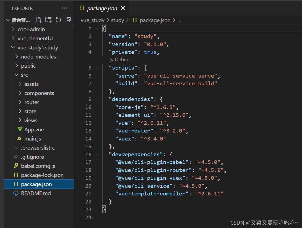Image resolution: width=302 pixels, height=228 pixels.
Task: Click the git icon beside .gitignore
Action: tap(16, 157)
